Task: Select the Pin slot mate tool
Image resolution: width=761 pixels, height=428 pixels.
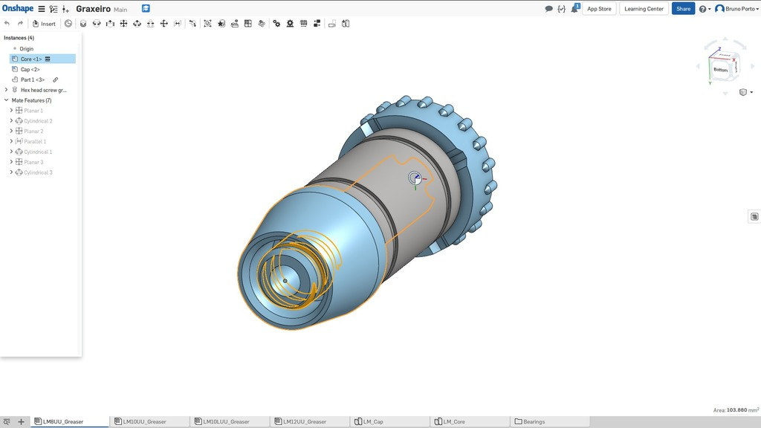Action: coord(150,23)
